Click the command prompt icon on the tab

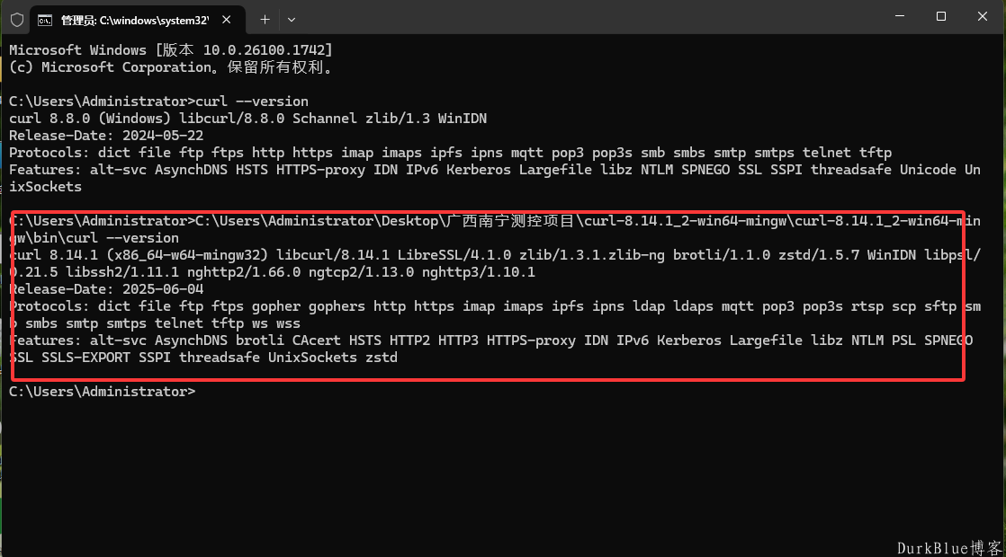pos(45,21)
